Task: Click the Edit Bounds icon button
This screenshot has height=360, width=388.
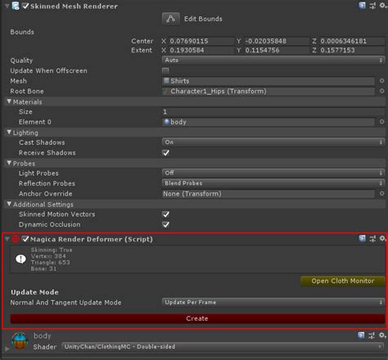Action: (170, 19)
